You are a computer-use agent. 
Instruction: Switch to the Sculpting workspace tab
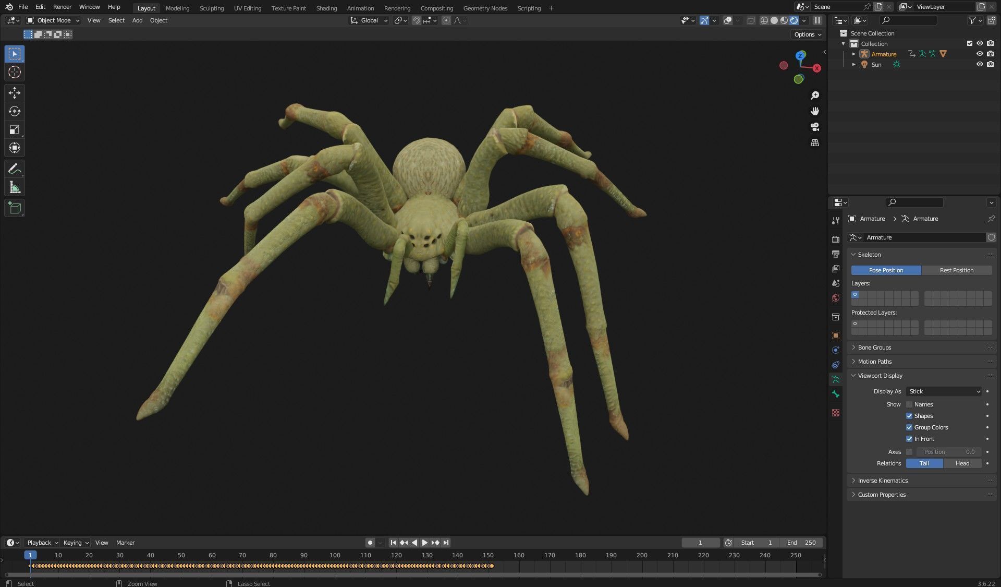(211, 8)
